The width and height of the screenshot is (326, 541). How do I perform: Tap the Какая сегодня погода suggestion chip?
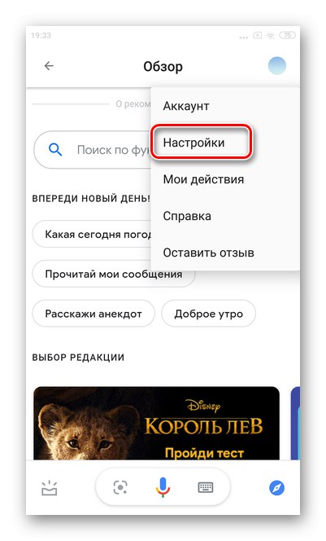coord(92,235)
